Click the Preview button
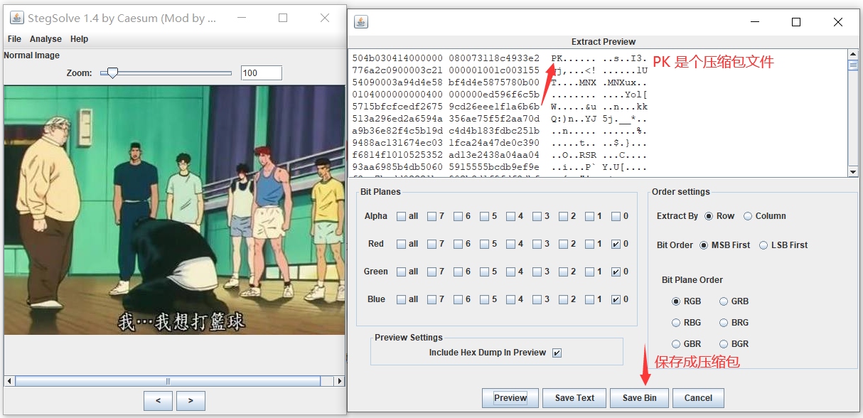Screen dimensions: 863x418 click(510, 398)
